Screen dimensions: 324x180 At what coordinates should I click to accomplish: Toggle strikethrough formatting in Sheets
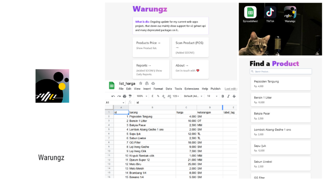point(234,96)
